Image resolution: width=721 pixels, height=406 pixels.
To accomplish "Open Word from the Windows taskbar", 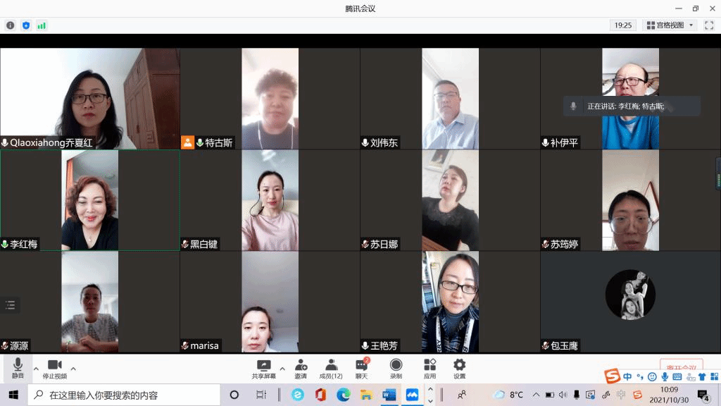I will tap(389, 395).
